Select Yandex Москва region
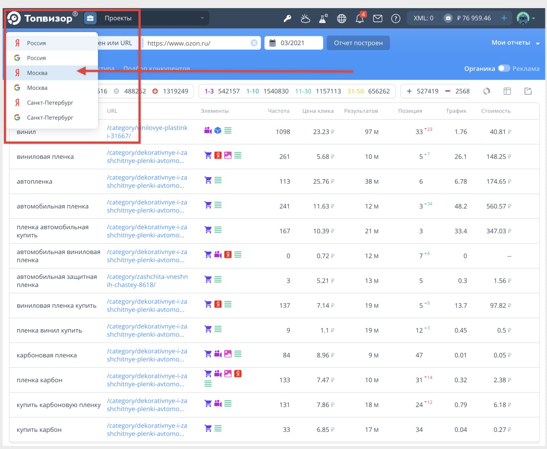The height and width of the screenshot is (449, 547). tap(52, 73)
